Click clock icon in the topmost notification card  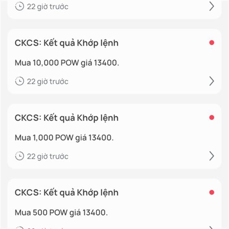tap(19, 6)
